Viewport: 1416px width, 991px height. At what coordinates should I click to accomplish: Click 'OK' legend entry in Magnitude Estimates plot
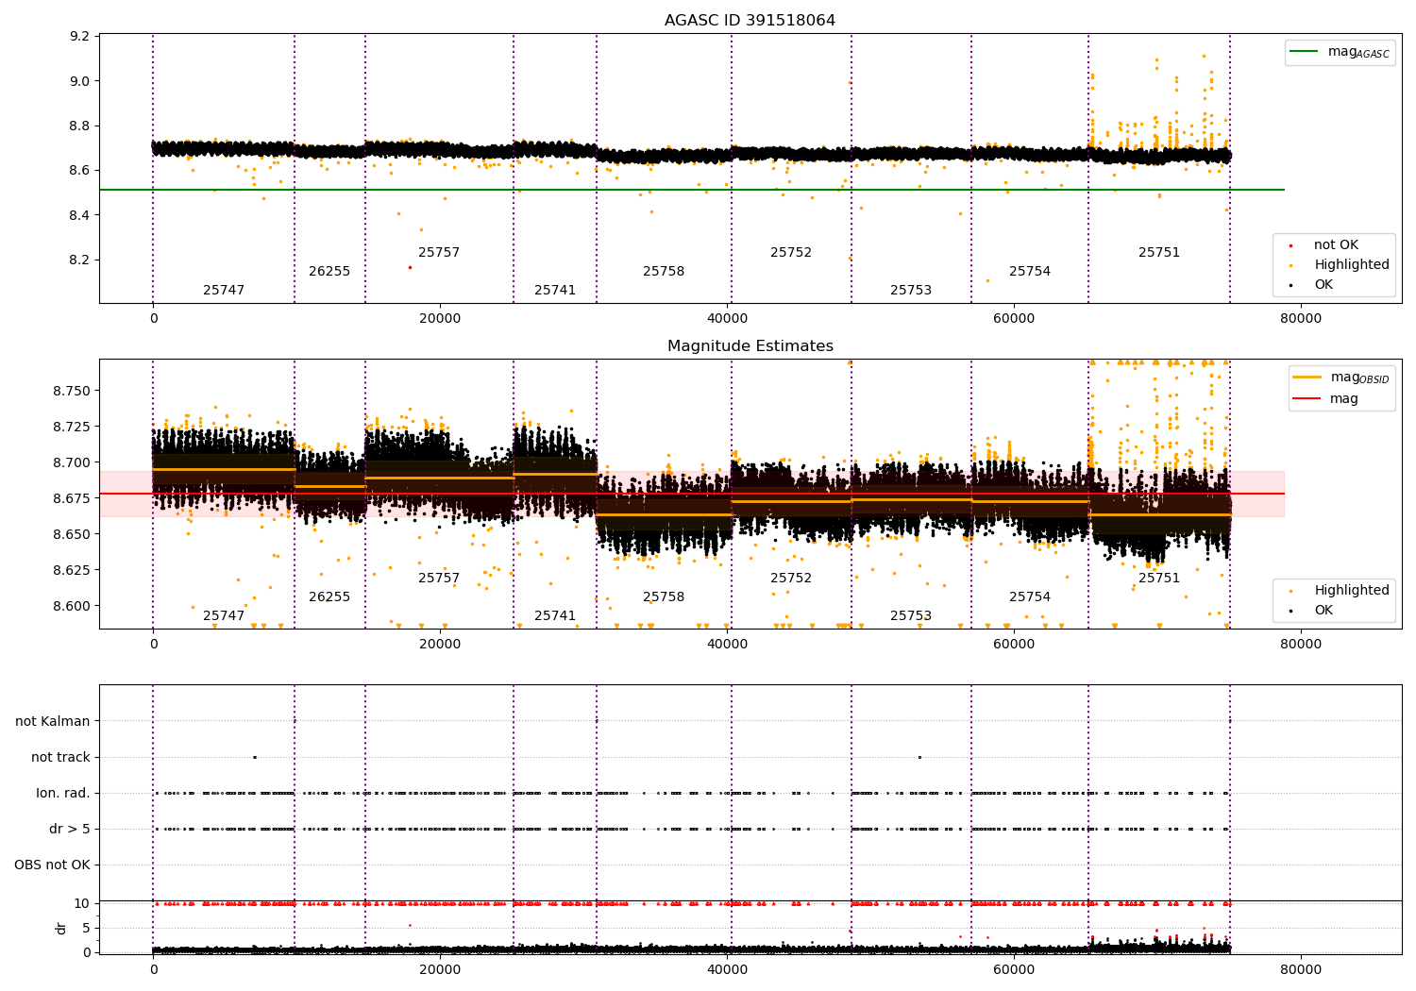pyautogui.click(x=1312, y=610)
